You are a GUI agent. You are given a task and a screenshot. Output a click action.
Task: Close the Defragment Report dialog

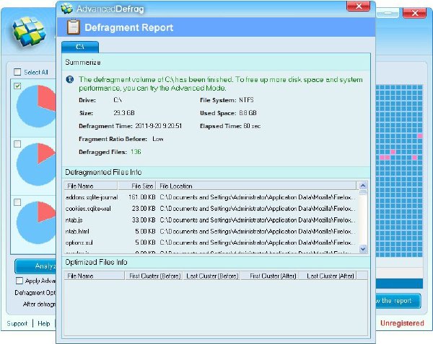tap(358, 6)
